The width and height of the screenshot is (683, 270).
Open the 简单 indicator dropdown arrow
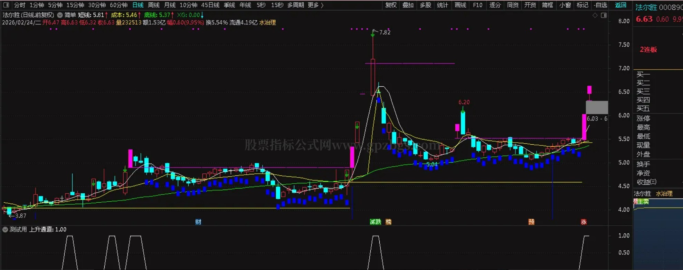tap(60, 15)
